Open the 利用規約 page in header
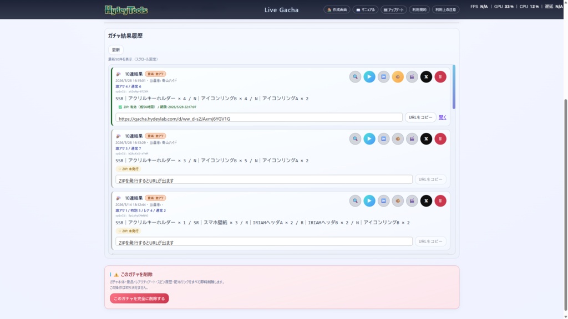This screenshot has height=319, width=568. pos(419,10)
